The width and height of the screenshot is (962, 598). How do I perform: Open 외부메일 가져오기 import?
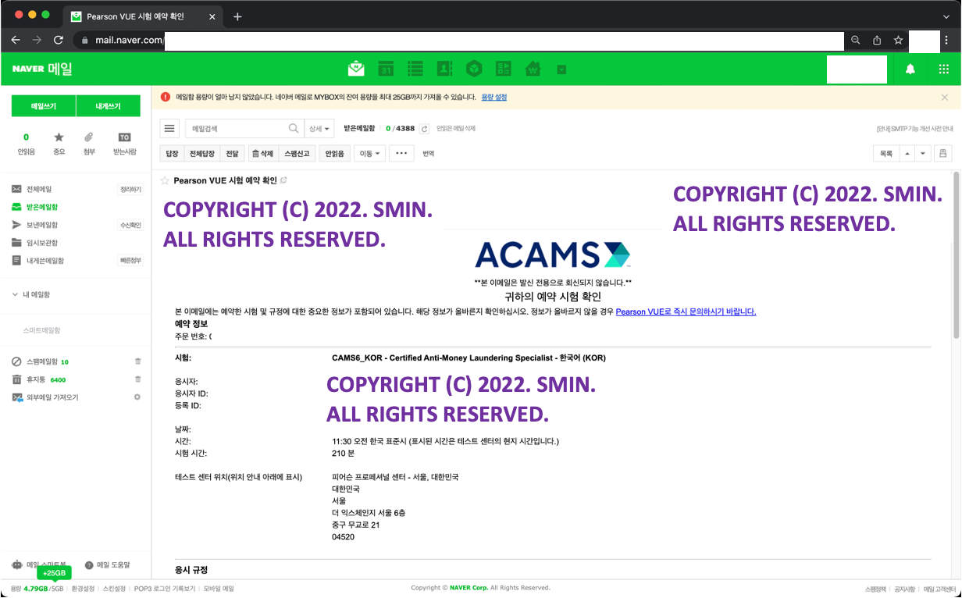coord(52,397)
